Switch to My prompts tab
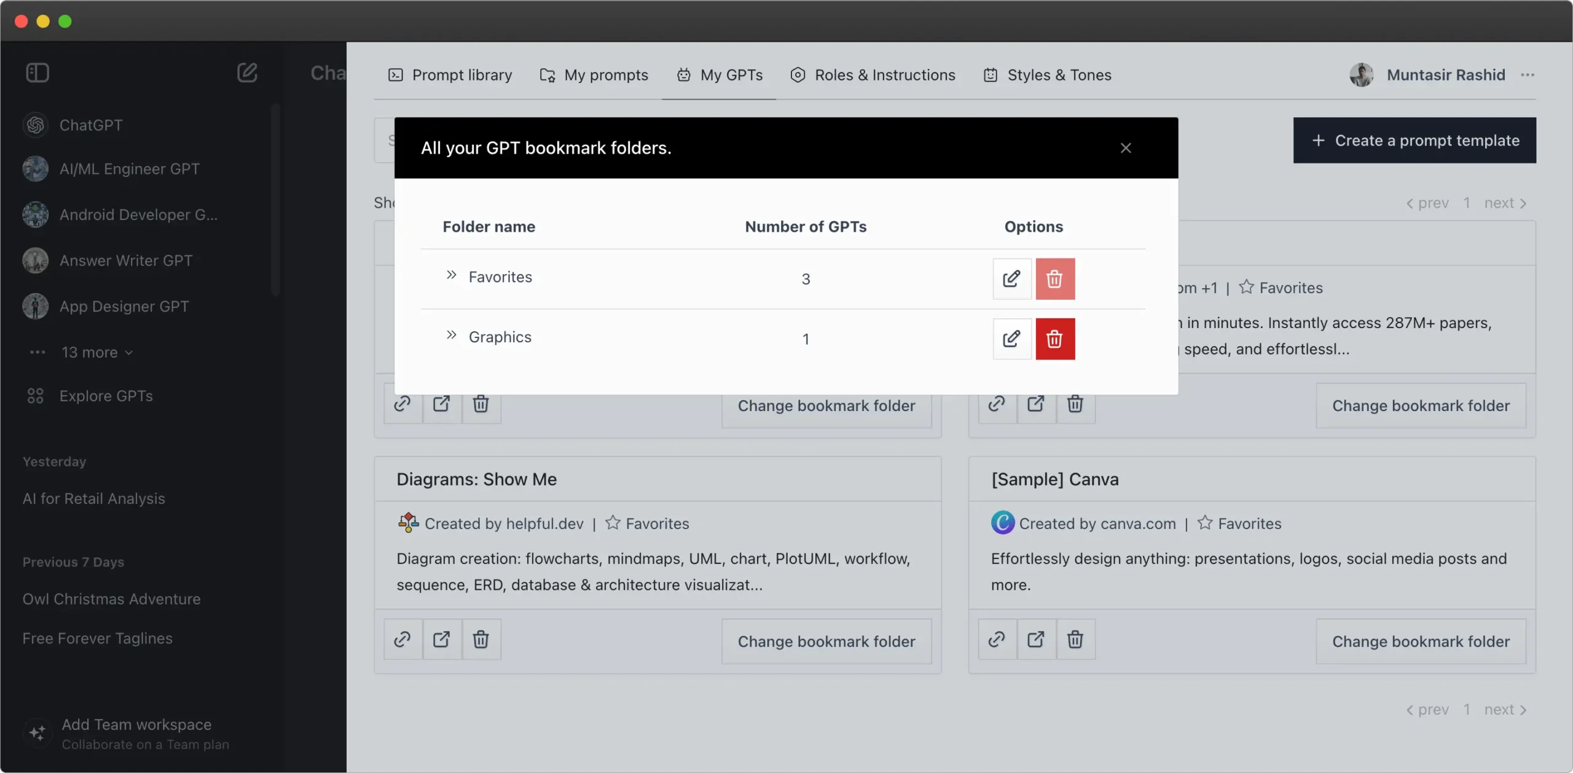 click(x=594, y=75)
